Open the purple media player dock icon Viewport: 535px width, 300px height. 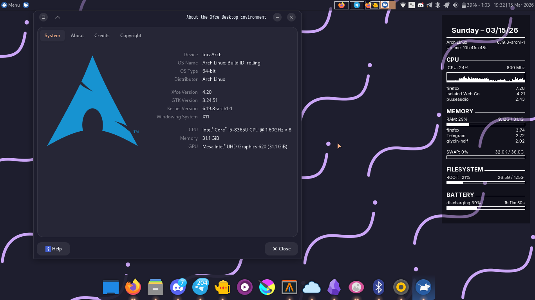245,287
